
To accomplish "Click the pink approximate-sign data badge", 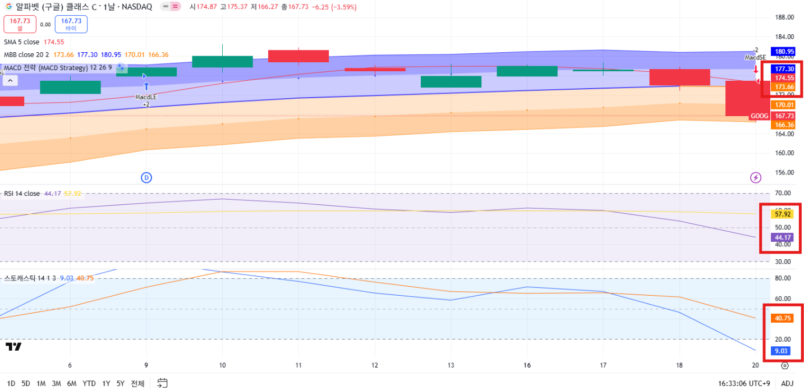I will coord(176,7).
